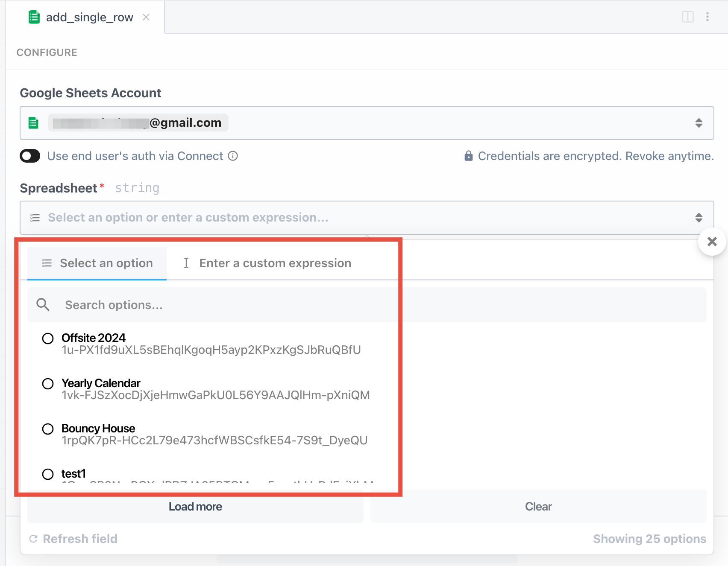The image size is (728, 566).
Task: Switch to Select an option tab
Action: pos(97,263)
